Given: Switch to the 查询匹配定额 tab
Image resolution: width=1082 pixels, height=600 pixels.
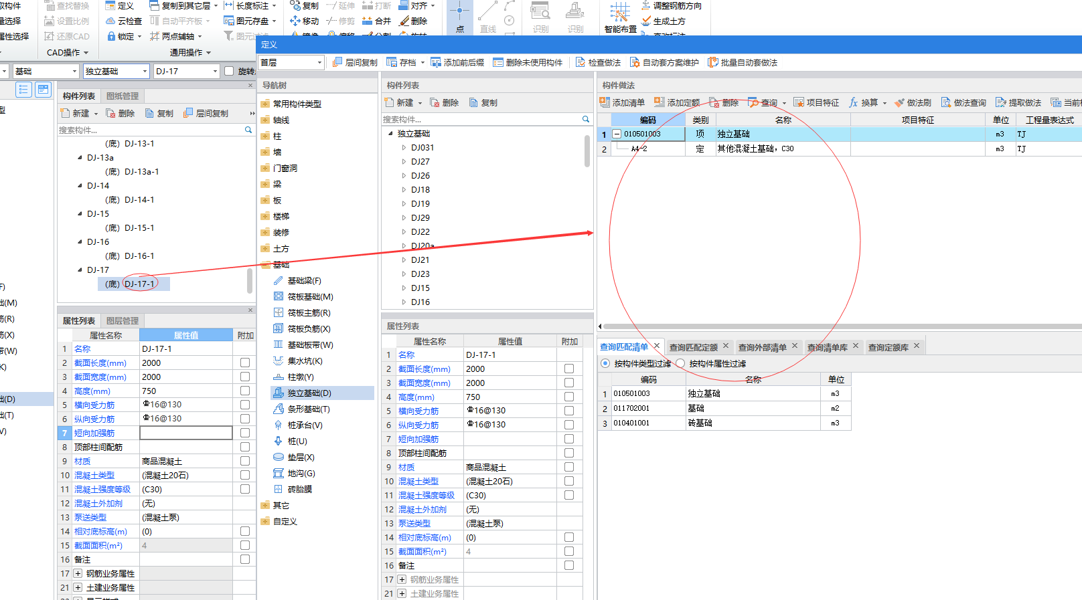Looking at the screenshot, I should pyautogui.click(x=693, y=347).
